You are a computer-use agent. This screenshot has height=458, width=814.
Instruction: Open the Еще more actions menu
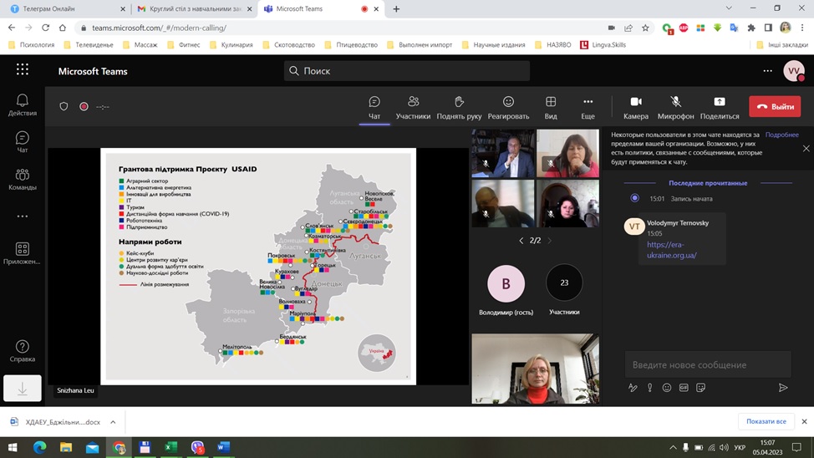coord(588,108)
